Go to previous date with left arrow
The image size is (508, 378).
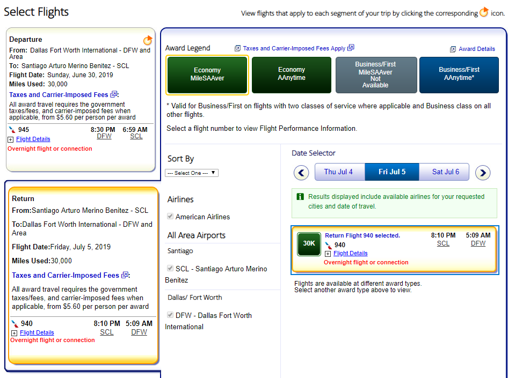302,173
